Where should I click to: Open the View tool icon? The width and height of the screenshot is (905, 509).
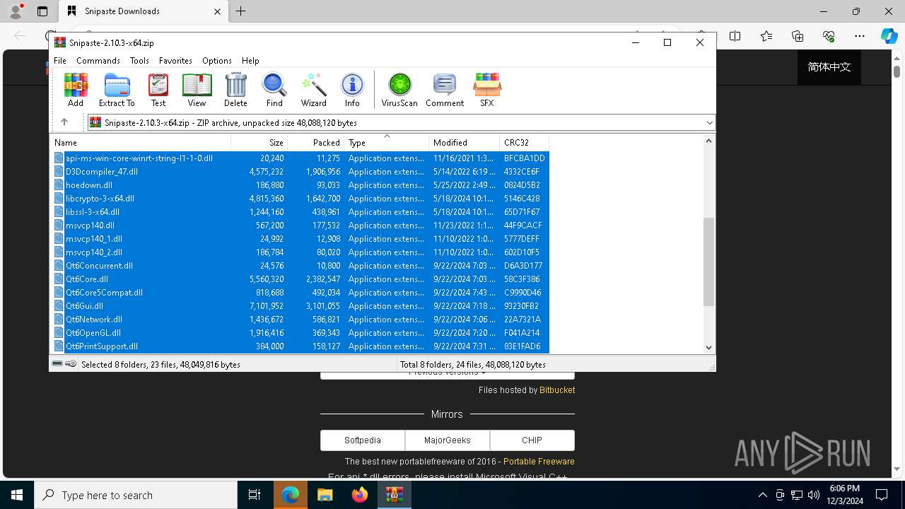click(197, 90)
